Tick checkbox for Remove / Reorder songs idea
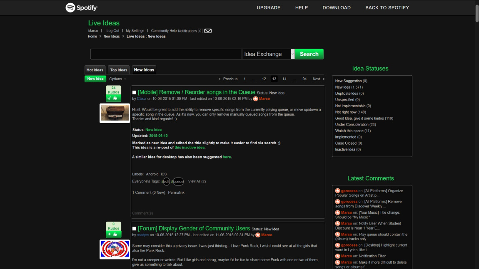 (x=134, y=92)
